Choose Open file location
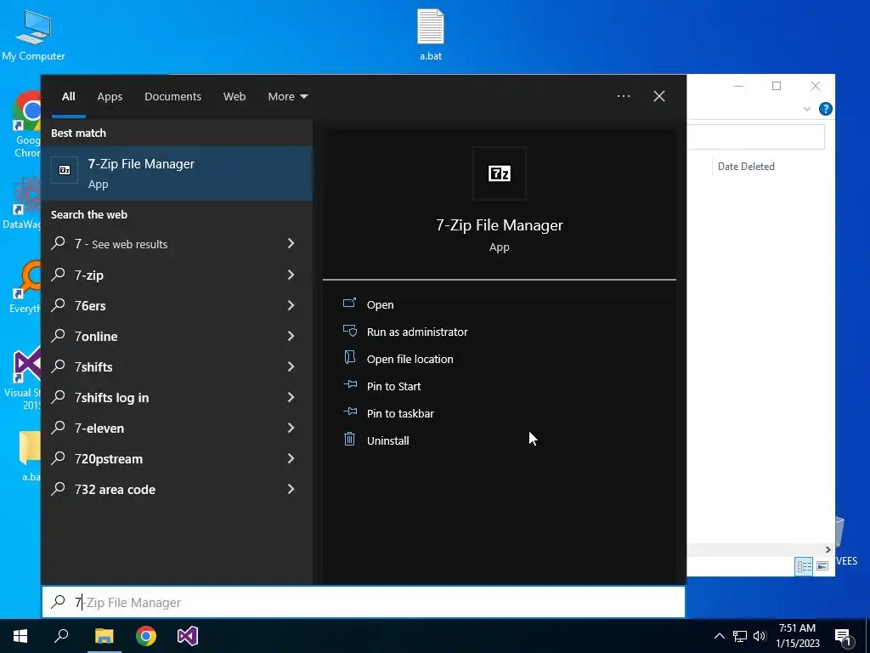This screenshot has width=870, height=653. point(410,360)
